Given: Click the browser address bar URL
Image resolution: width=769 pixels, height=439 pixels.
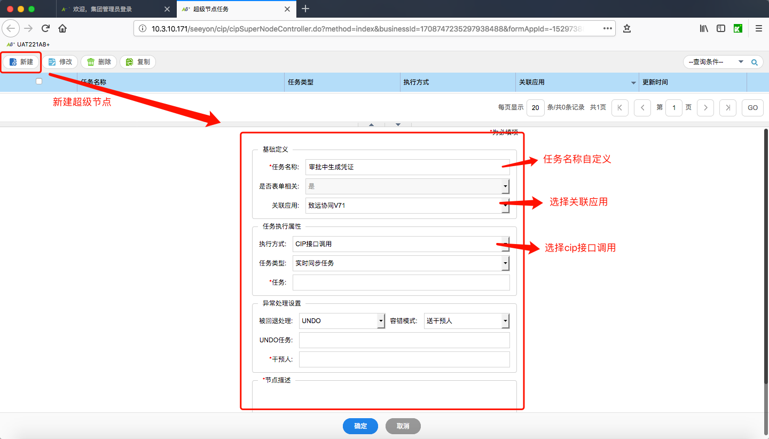Looking at the screenshot, I should point(367,29).
